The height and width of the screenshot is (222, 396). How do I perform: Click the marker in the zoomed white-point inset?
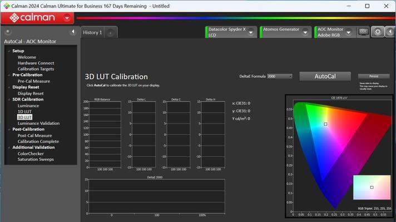[372, 187]
